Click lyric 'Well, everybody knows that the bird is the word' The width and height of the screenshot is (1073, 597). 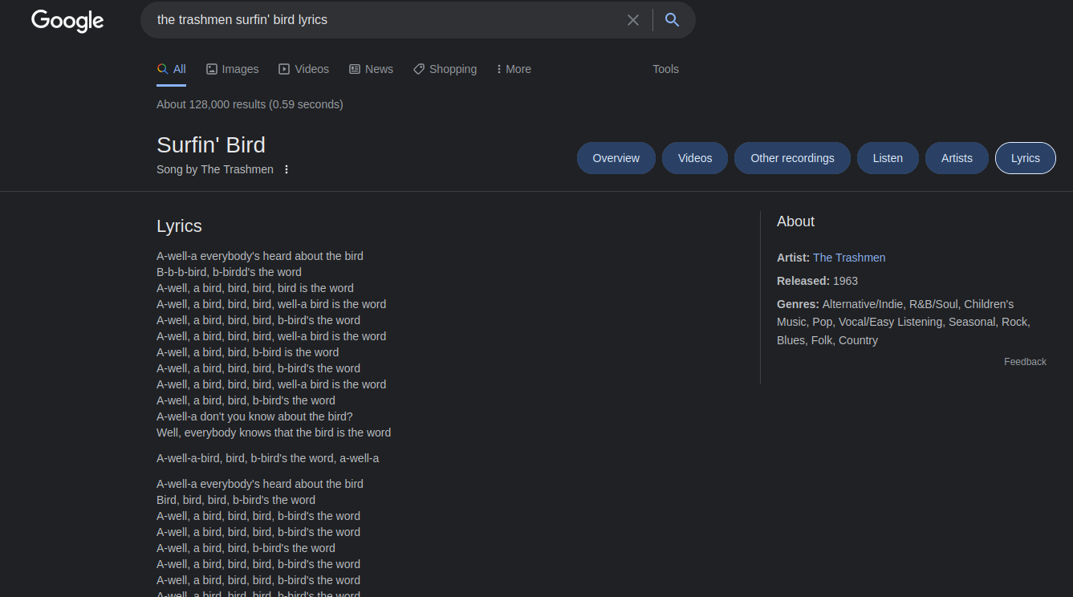point(274,433)
